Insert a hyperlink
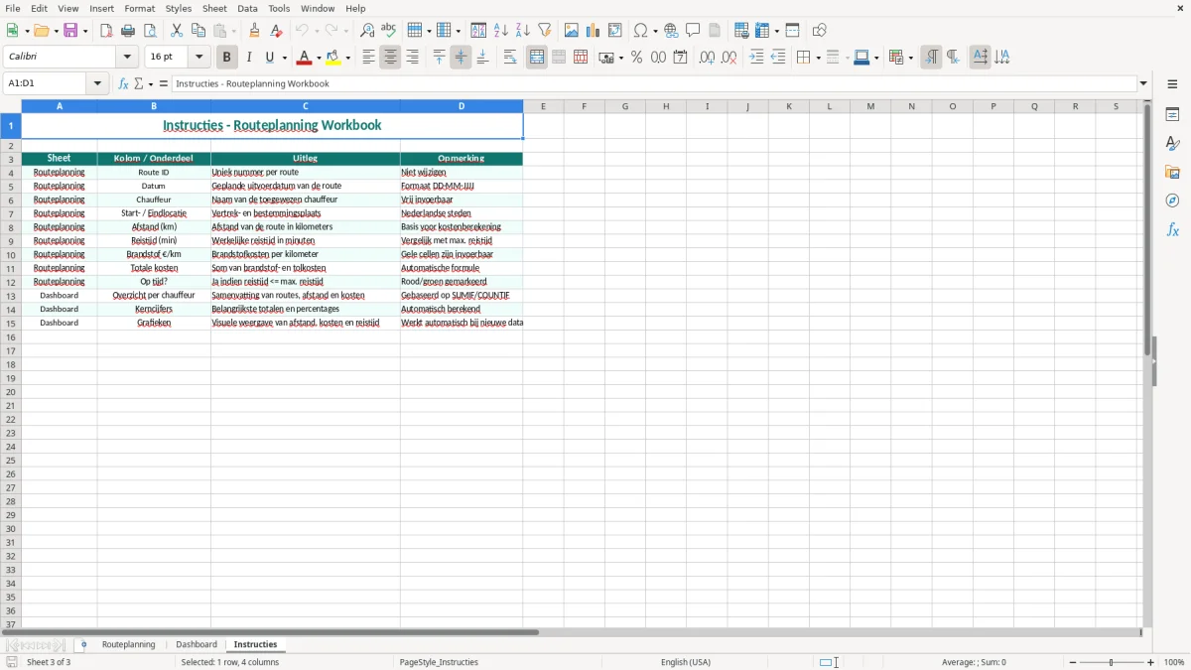 [672, 31]
